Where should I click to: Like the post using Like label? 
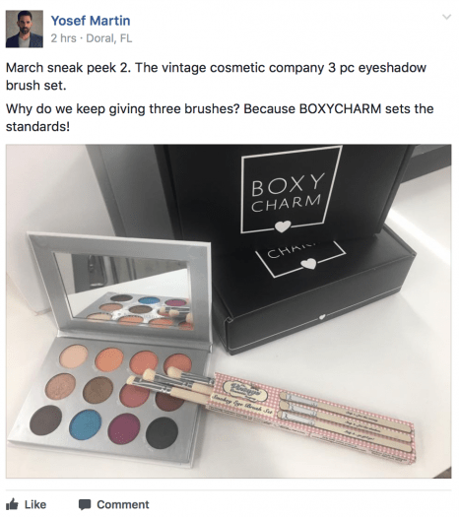click(x=35, y=504)
